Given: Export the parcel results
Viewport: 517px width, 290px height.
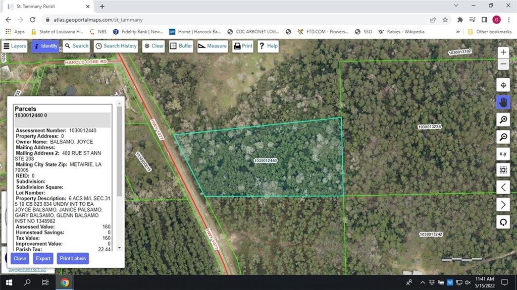Looking at the screenshot, I should pyautogui.click(x=43, y=258).
